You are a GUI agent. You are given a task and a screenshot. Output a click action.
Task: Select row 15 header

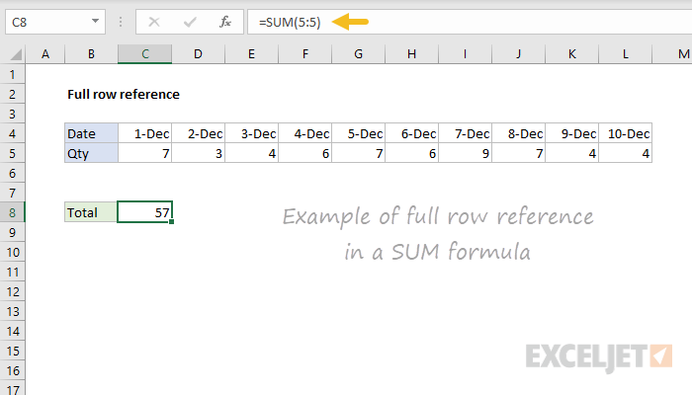(12, 351)
